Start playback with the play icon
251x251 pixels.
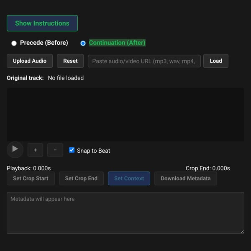click(x=15, y=150)
